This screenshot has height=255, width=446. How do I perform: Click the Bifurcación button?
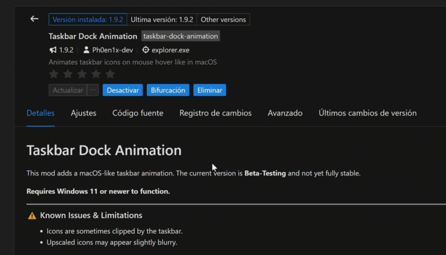(x=168, y=90)
